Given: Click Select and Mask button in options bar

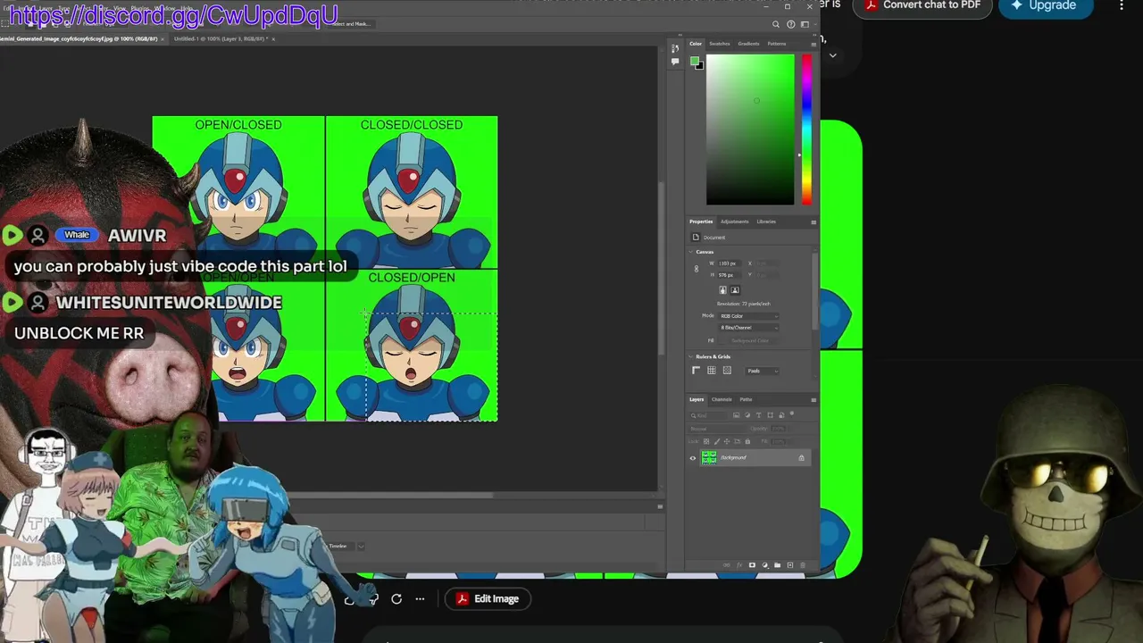Looking at the screenshot, I should click(350, 24).
